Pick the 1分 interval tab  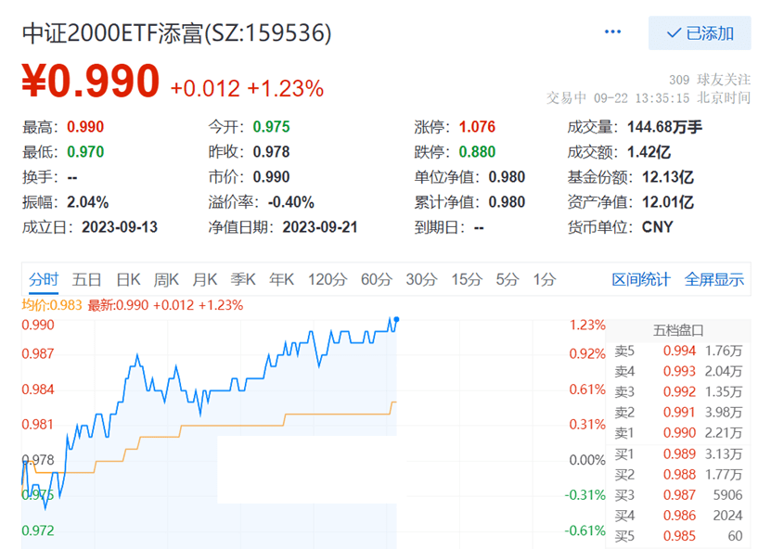pyautogui.click(x=544, y=279)
